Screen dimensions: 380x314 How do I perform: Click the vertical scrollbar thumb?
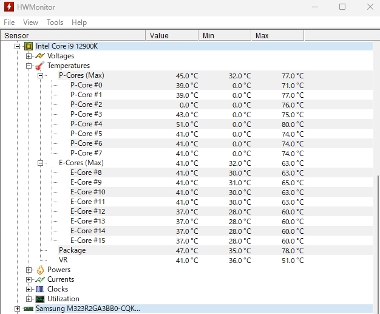[x=378, y=244]
